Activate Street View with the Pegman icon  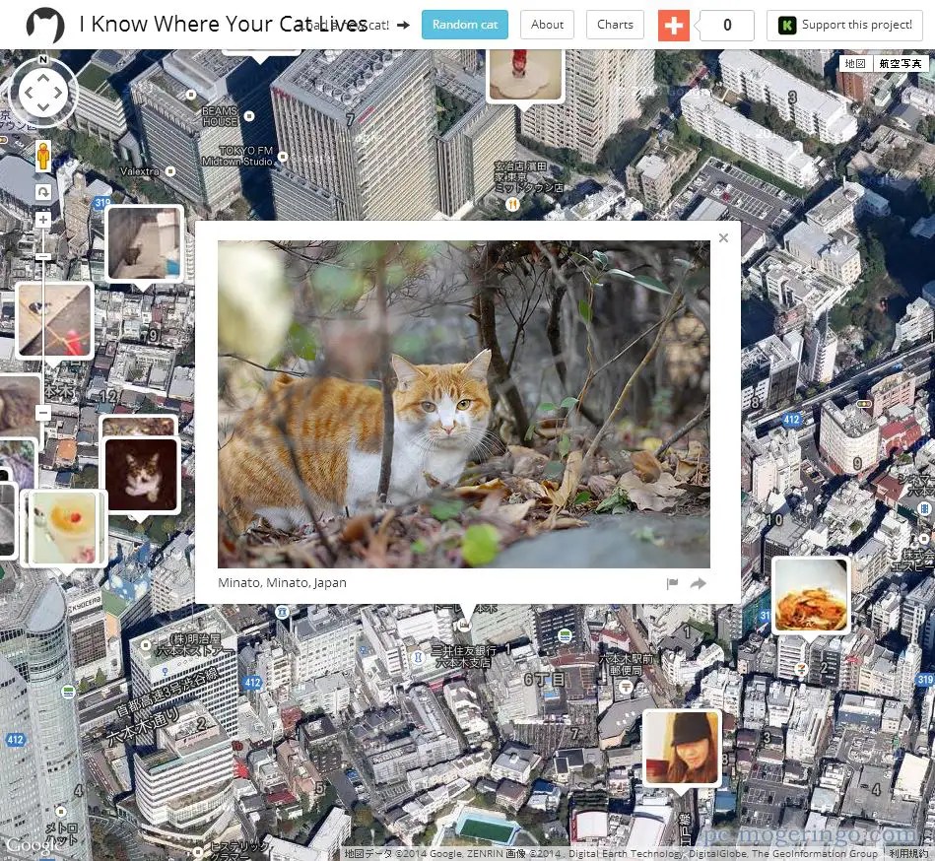43,156
